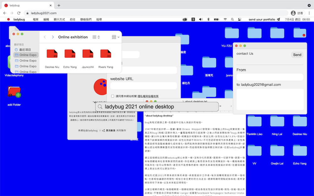Open the Desiree Niu jpg file
This screenshot has height=196, width=314.
[x=52, y=54]
